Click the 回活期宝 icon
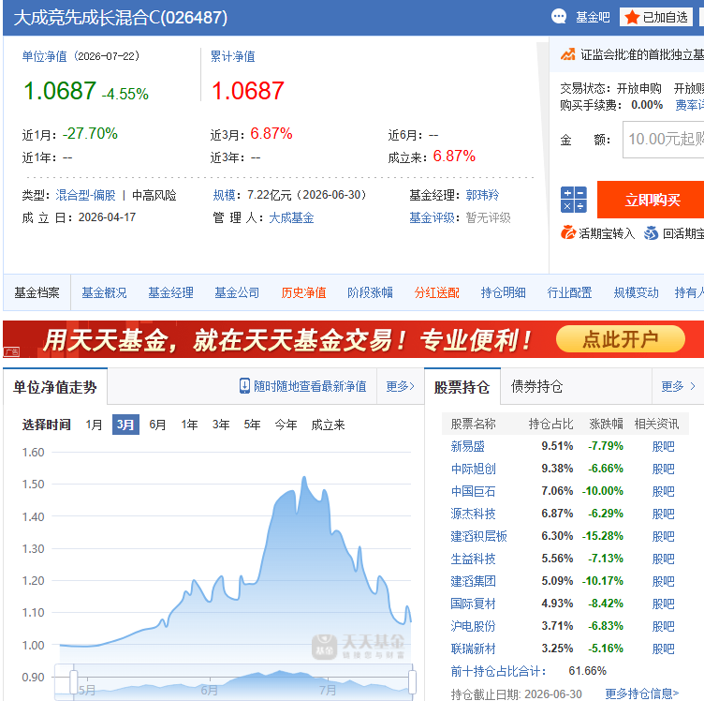704x701 pixels. (651, 233)
